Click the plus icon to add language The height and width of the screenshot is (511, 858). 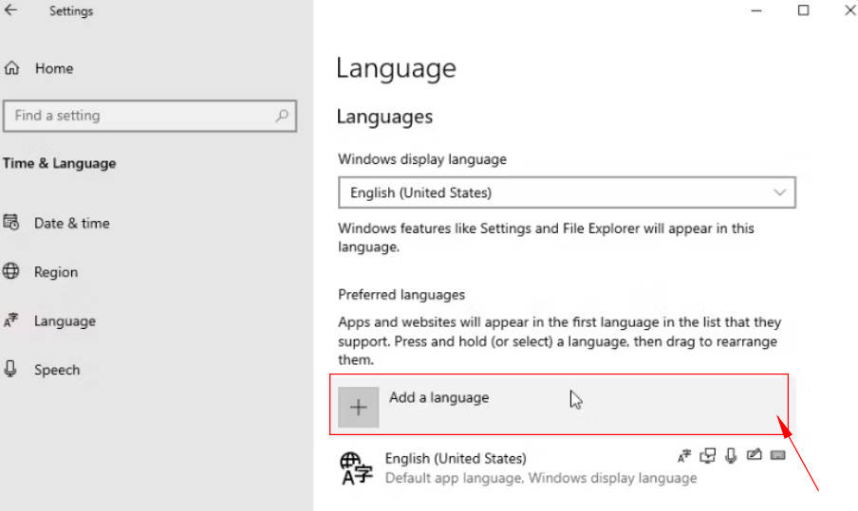click(358, 408)
